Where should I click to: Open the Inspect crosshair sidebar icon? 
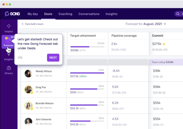pos(9,26)
